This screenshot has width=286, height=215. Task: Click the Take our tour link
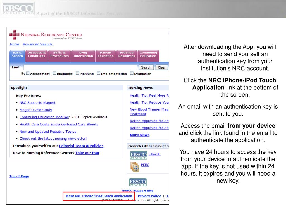(87, 153)
